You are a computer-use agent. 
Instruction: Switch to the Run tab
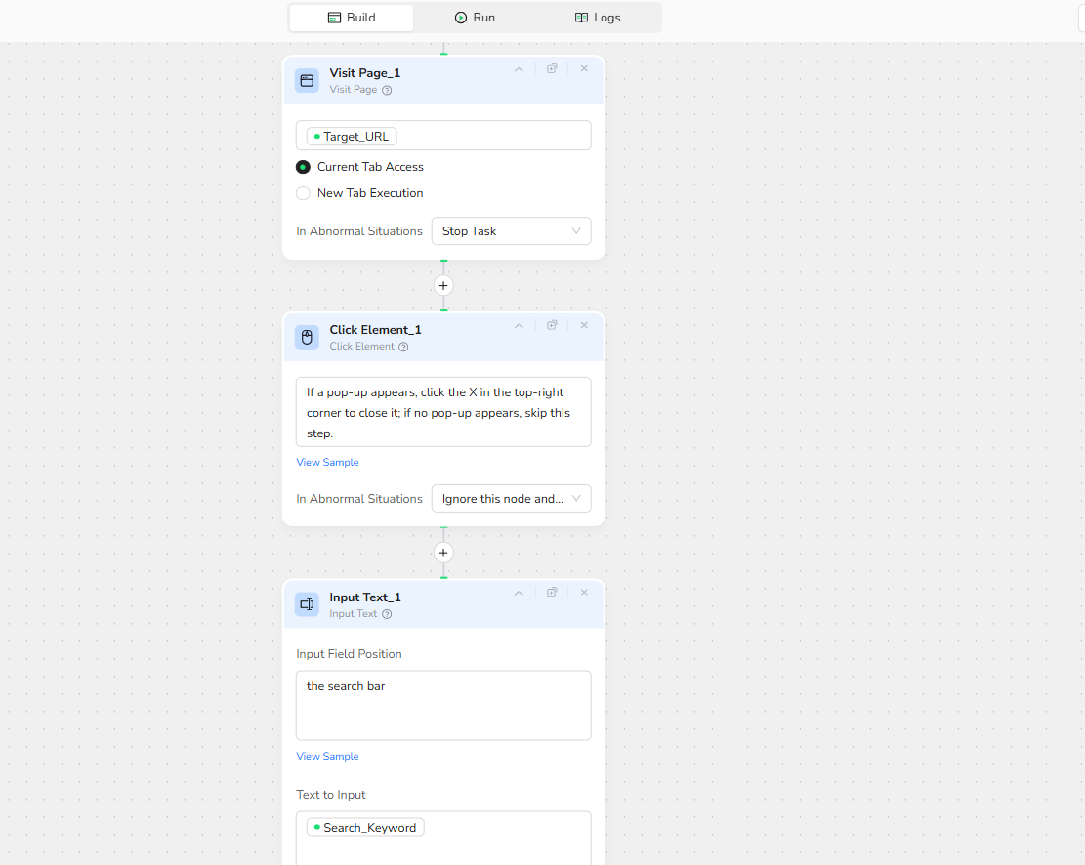click(x=475, y=18)
